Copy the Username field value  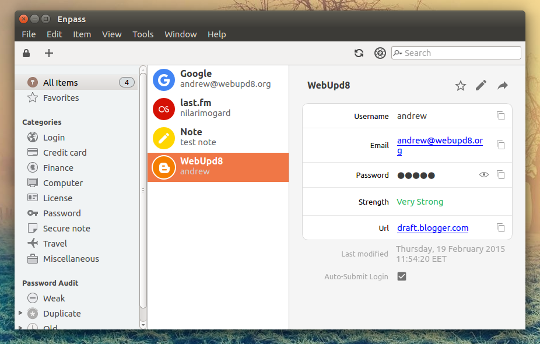(x=501, y=116)
